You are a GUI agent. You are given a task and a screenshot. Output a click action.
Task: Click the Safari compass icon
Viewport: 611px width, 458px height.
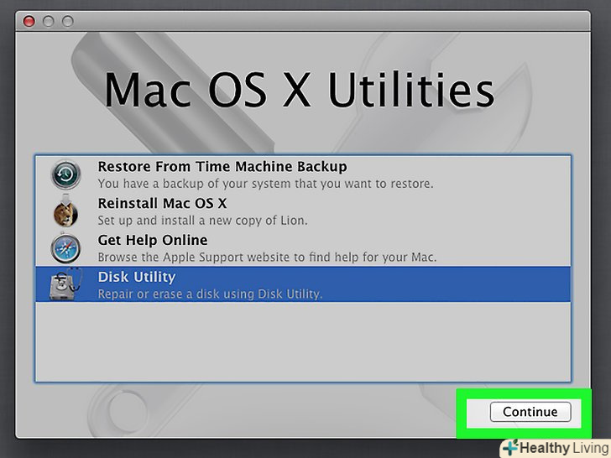[65, 248]
